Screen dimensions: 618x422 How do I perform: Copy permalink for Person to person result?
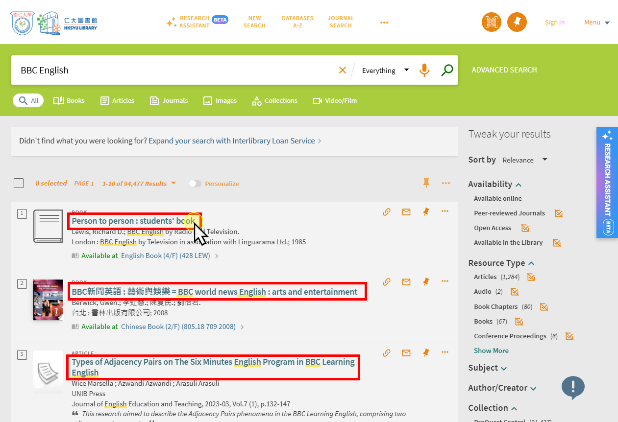coord(387,212)
